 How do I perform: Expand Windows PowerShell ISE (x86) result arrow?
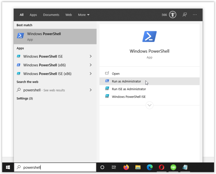click(x=91, y=74)
